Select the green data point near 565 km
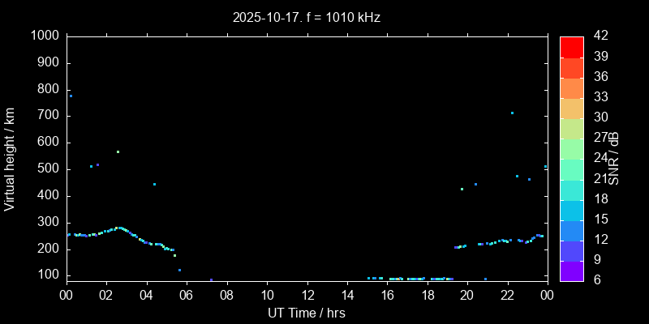 pos(118,151)
